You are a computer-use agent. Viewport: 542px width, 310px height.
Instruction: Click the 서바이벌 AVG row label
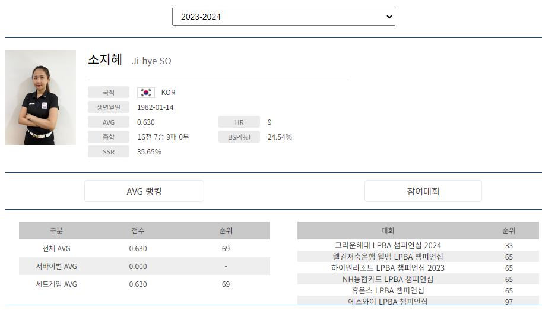(x=56, y=267)
